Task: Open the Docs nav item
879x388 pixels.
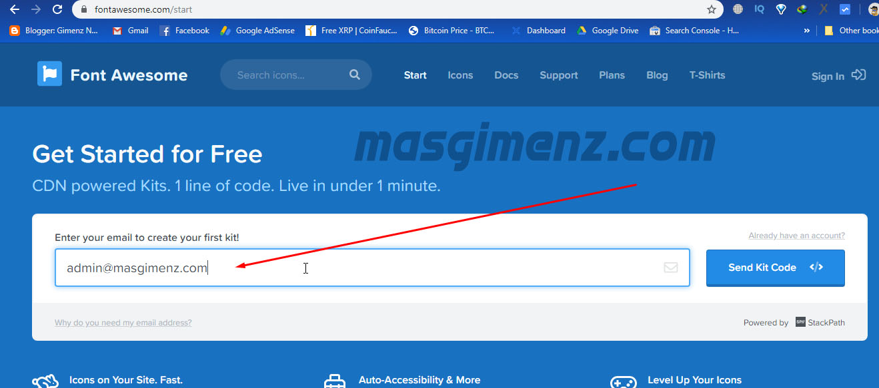Action: click(x=506, y=75)
